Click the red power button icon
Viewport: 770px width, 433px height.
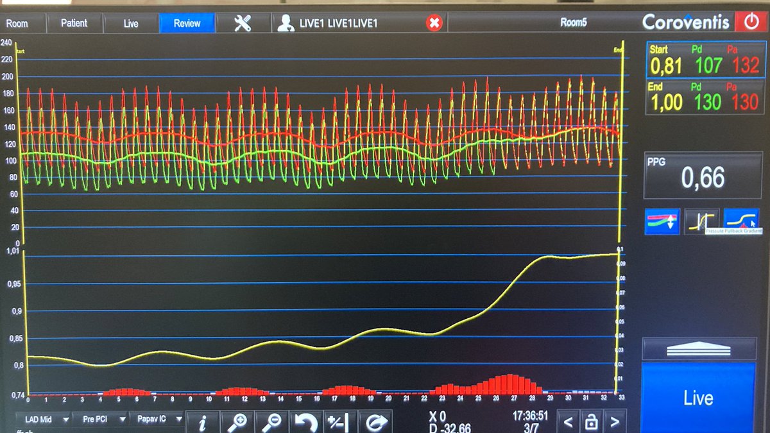tap(751, 21)
